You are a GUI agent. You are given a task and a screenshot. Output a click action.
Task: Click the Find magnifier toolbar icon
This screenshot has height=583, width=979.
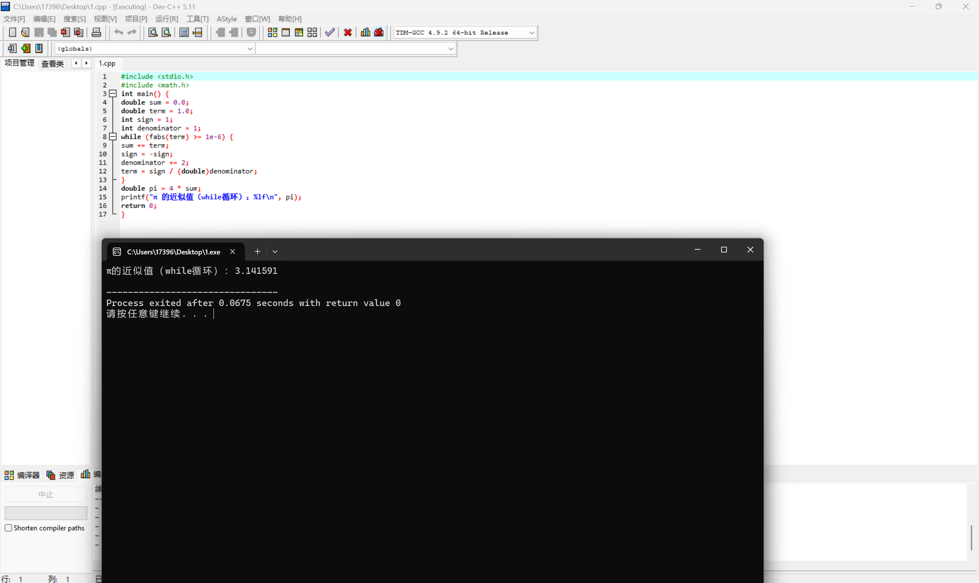153,33
